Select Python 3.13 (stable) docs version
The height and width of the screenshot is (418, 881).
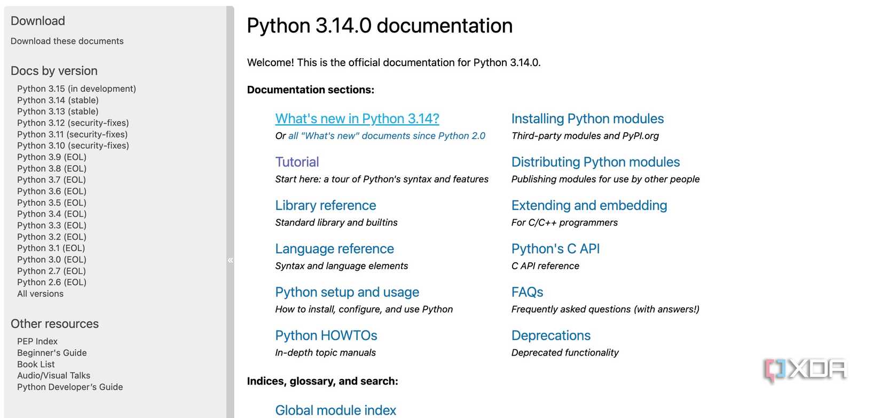pyautogui.click(x=58, y=111)
